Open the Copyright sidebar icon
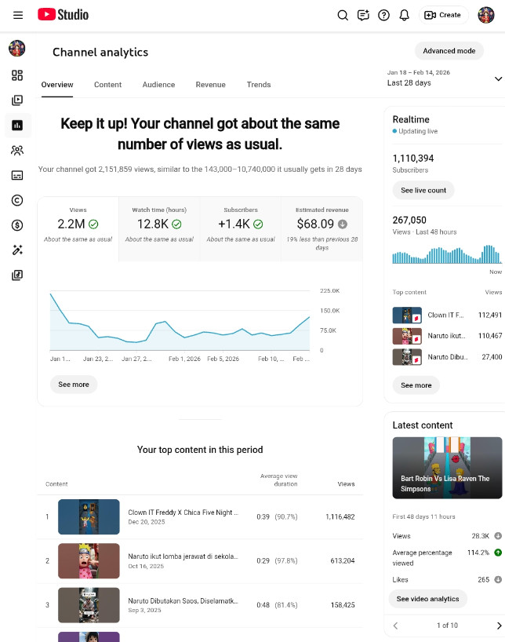Screen dimensions: 505x642 point(17,200)
